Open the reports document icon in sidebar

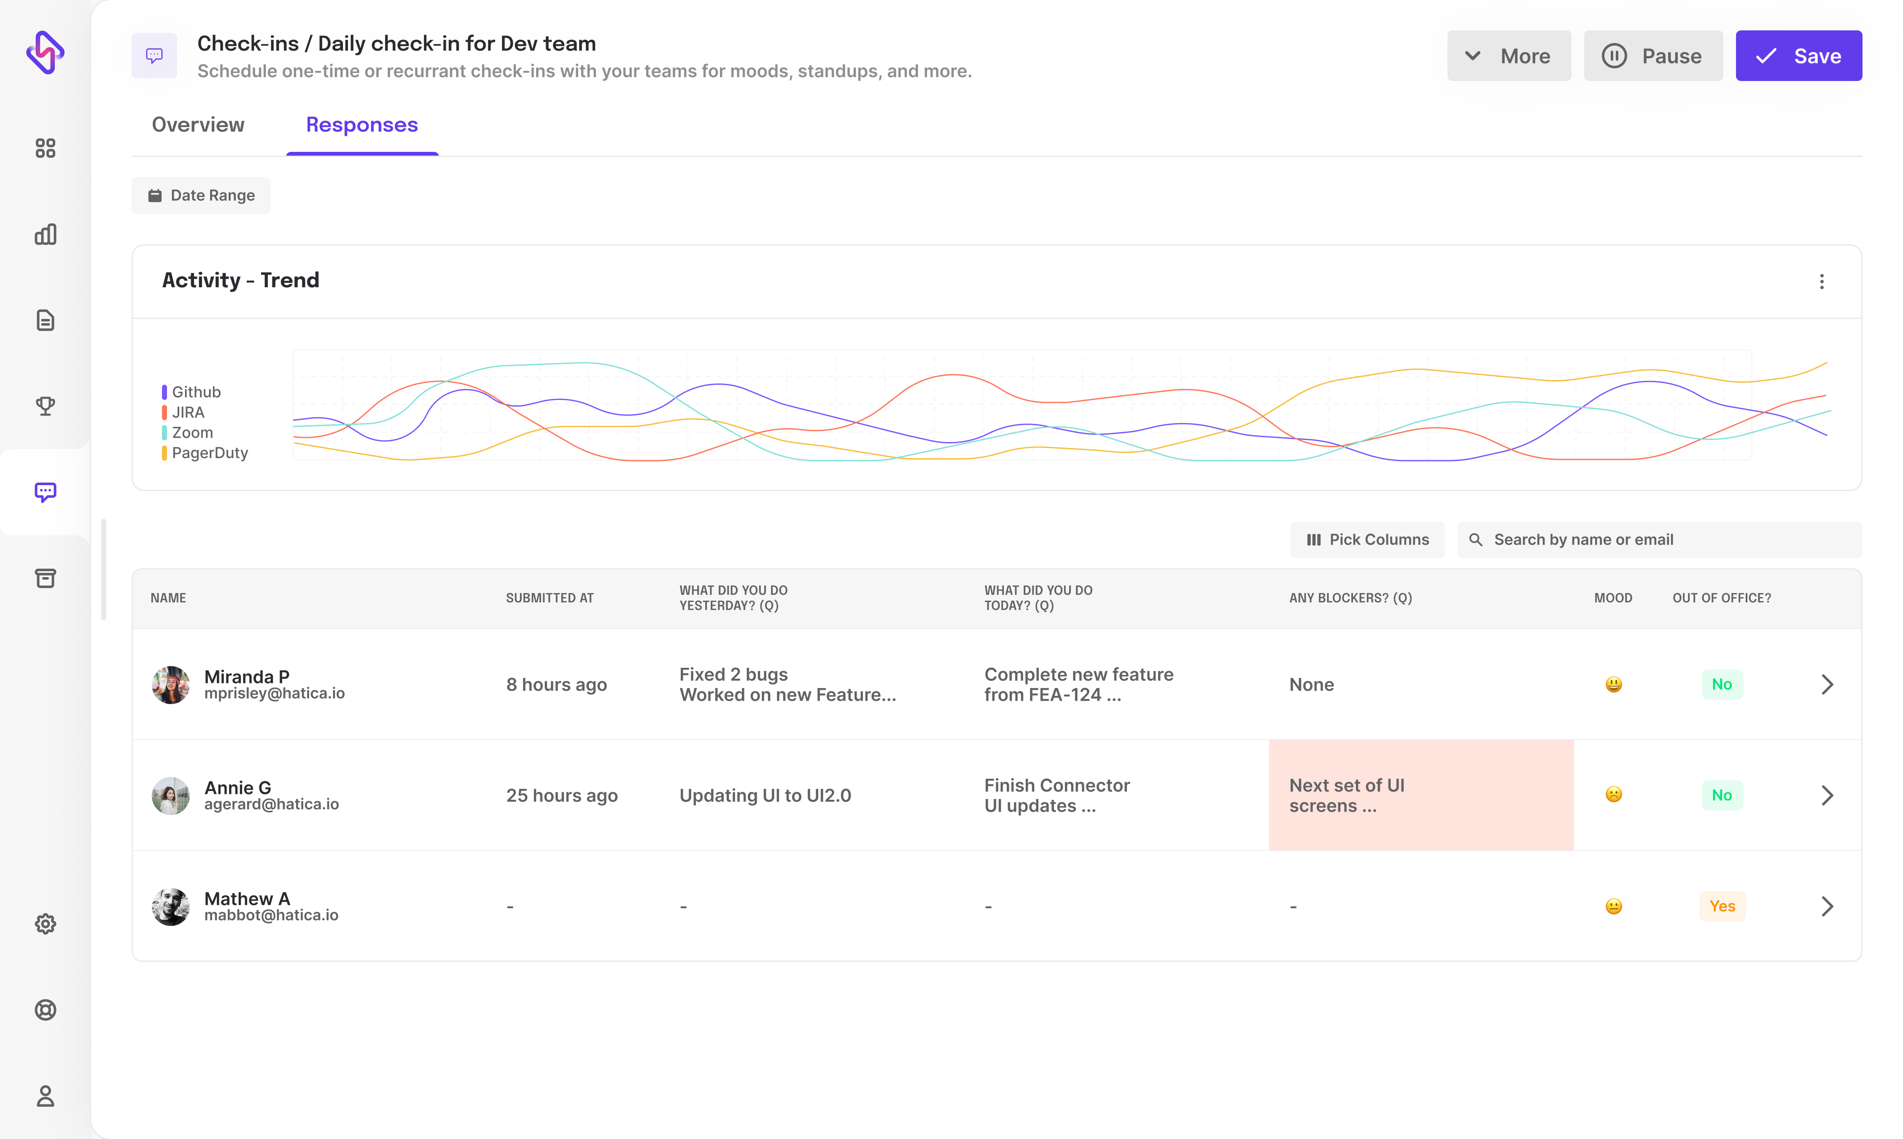click(45, 320)
